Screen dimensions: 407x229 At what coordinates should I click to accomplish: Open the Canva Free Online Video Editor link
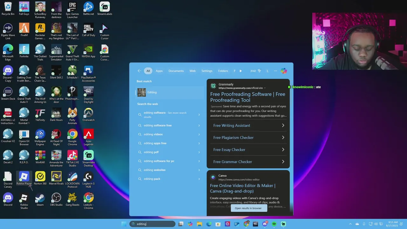click(x=243, y=188)
